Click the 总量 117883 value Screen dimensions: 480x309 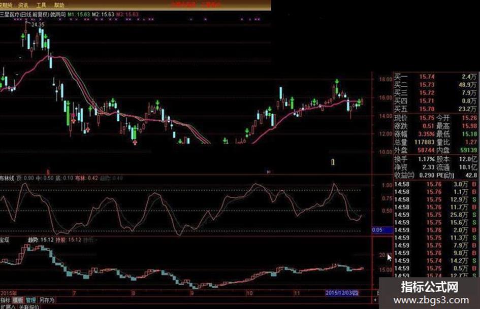(425, 142)
